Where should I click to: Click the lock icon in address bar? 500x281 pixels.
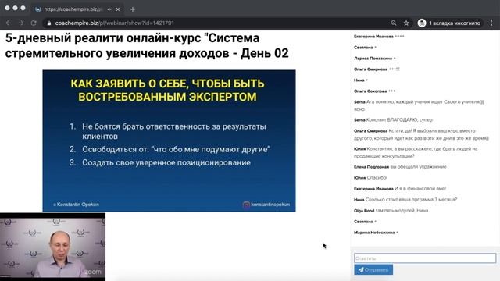(x=48, y=23)
